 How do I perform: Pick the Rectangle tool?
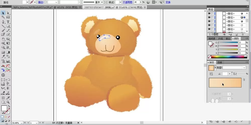8,26
